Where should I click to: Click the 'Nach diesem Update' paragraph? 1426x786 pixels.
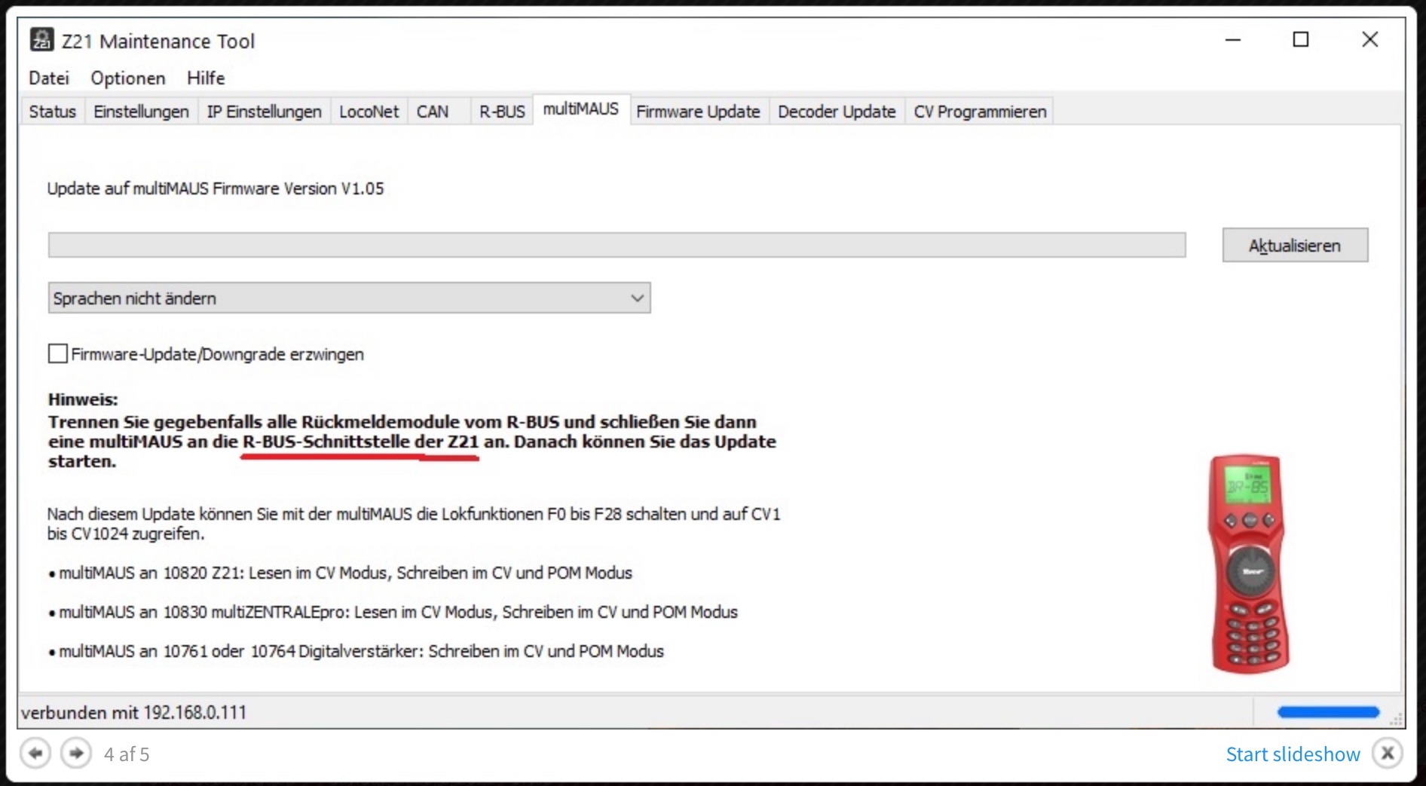click(x=414, y=524)
